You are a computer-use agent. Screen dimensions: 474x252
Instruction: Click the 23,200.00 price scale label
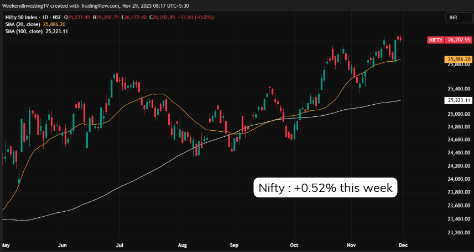(459, 232)
